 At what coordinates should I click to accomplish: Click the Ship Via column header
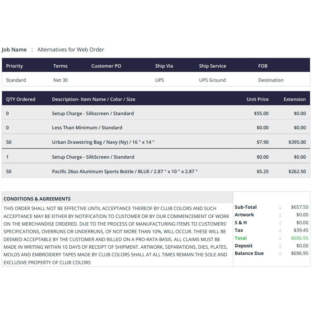pos(164,66)
